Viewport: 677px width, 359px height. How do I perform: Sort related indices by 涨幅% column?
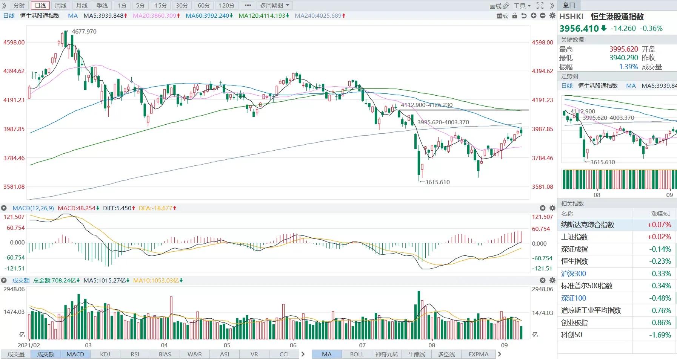pyautogui.click(x=661, y=214)
